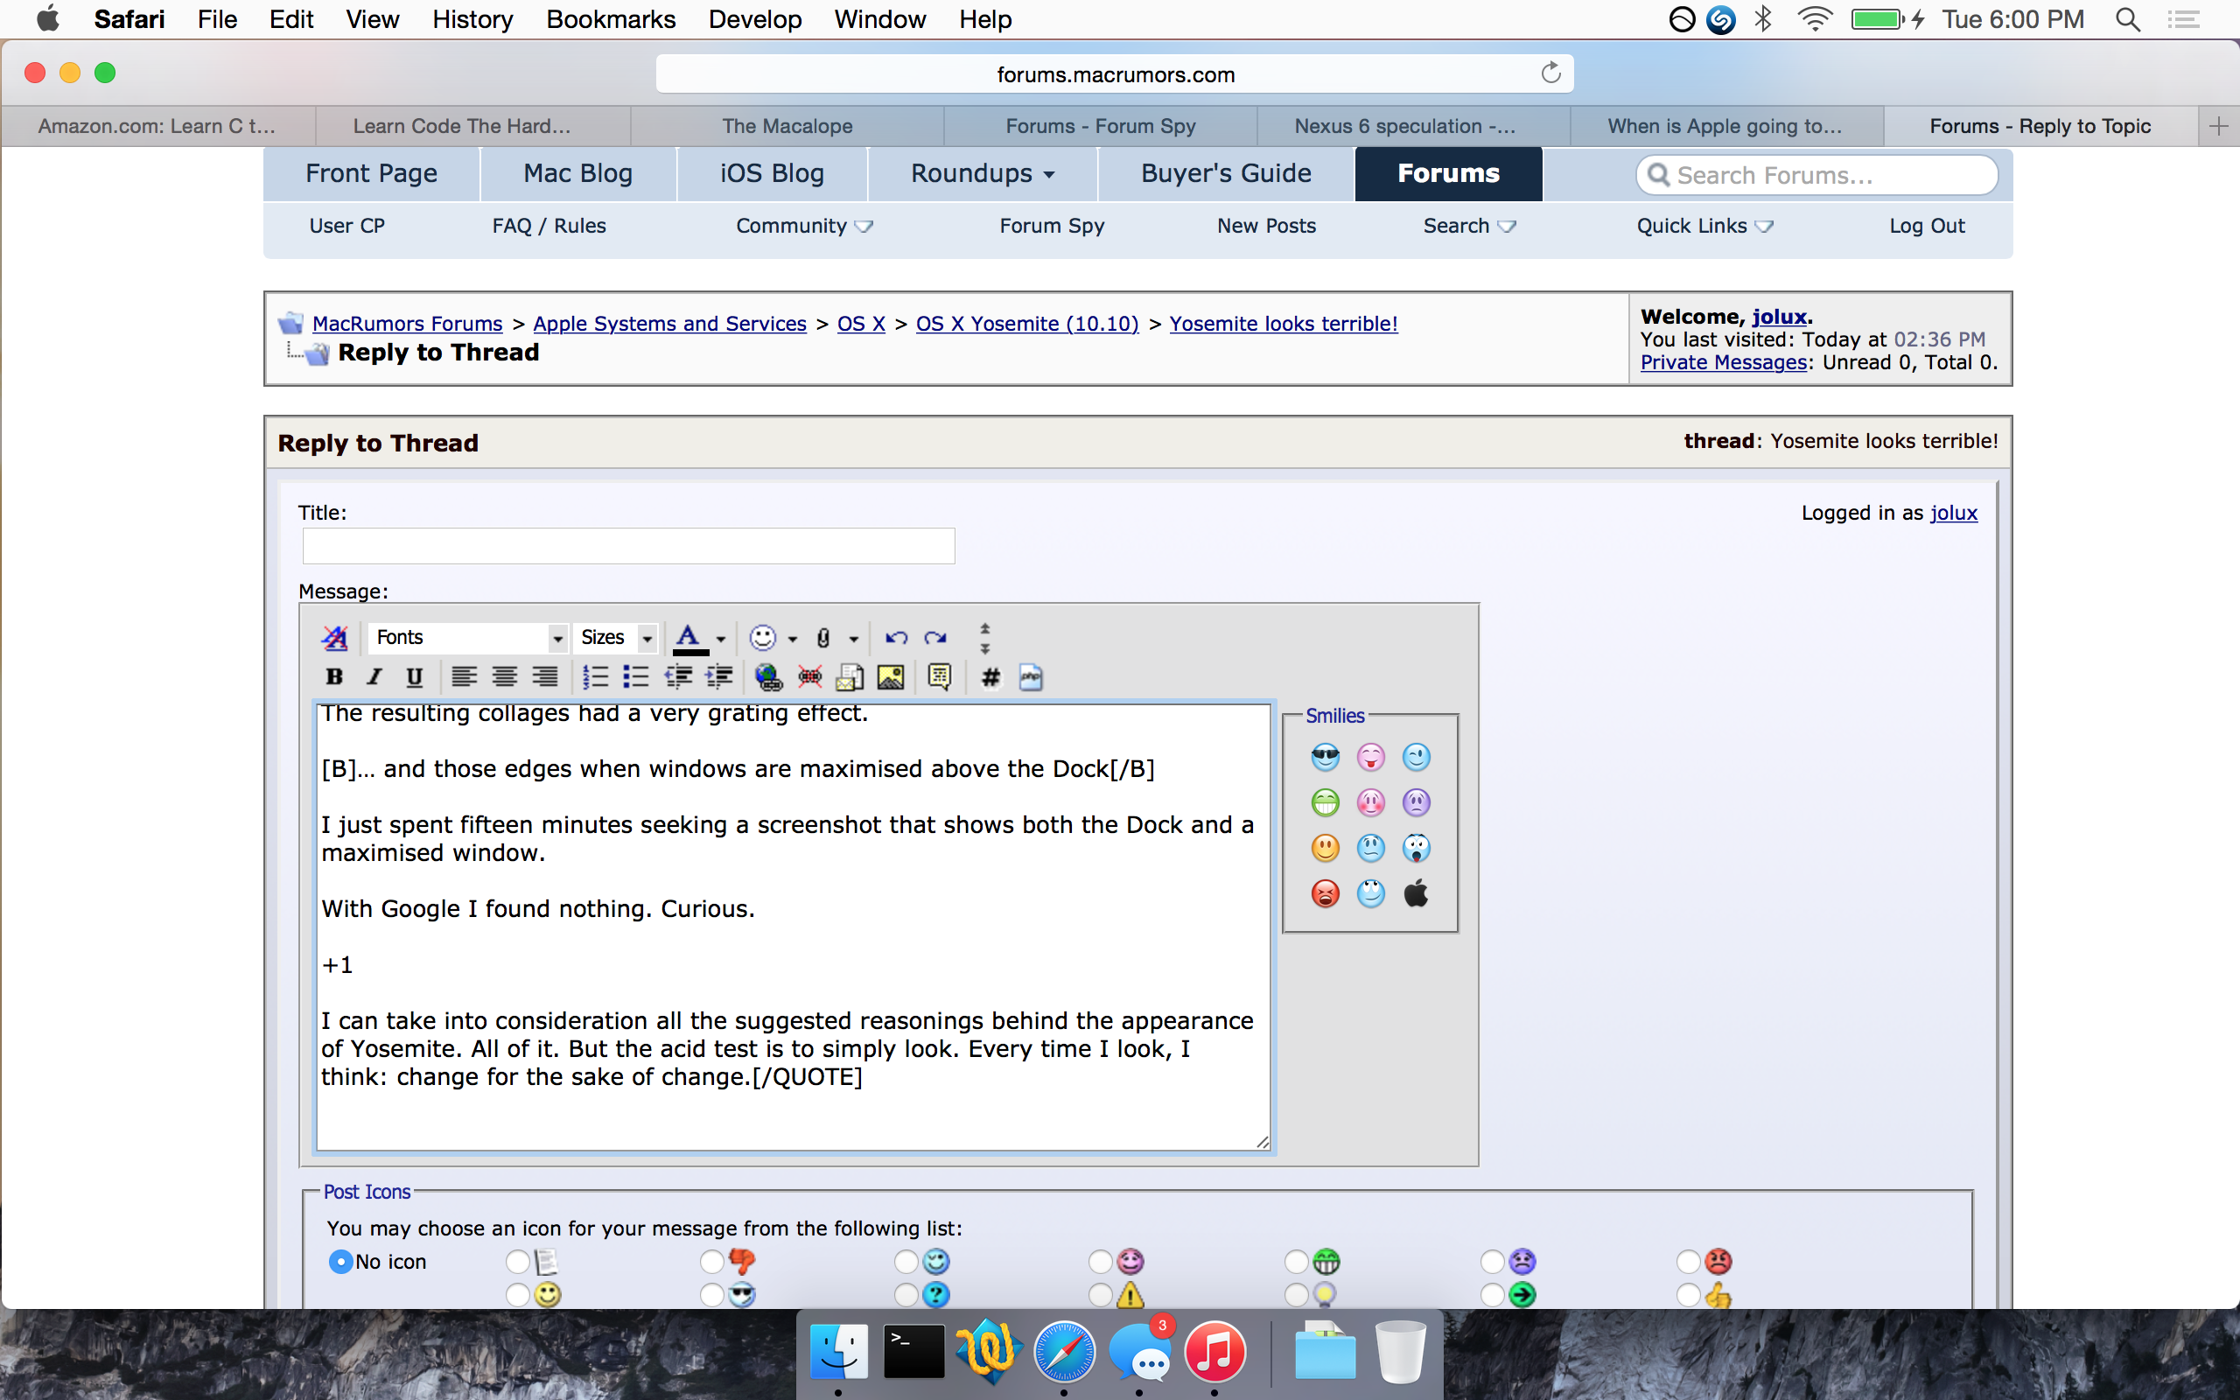This screenshot has width=2240, height=1400.
Task: Open the Sizes dropdown
Action: point(615,637)
